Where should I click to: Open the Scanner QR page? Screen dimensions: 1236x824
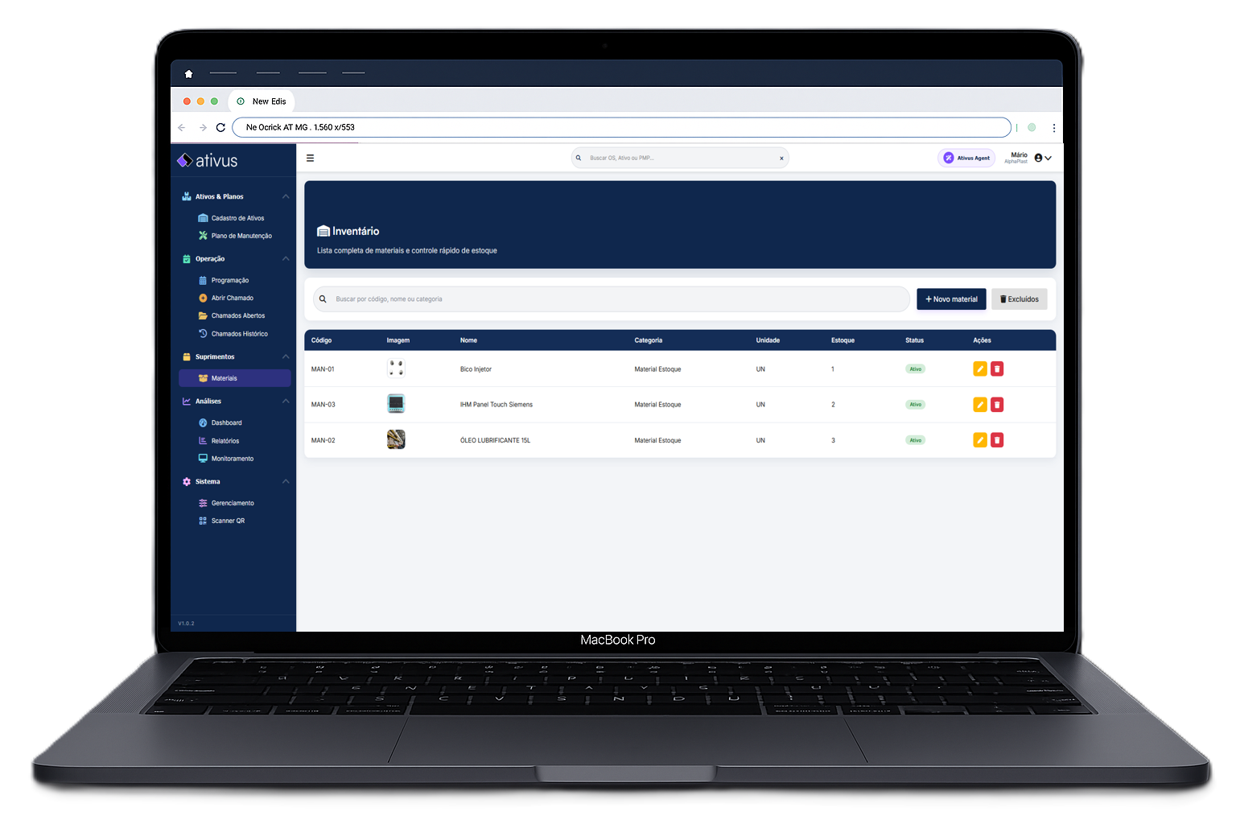228,521
